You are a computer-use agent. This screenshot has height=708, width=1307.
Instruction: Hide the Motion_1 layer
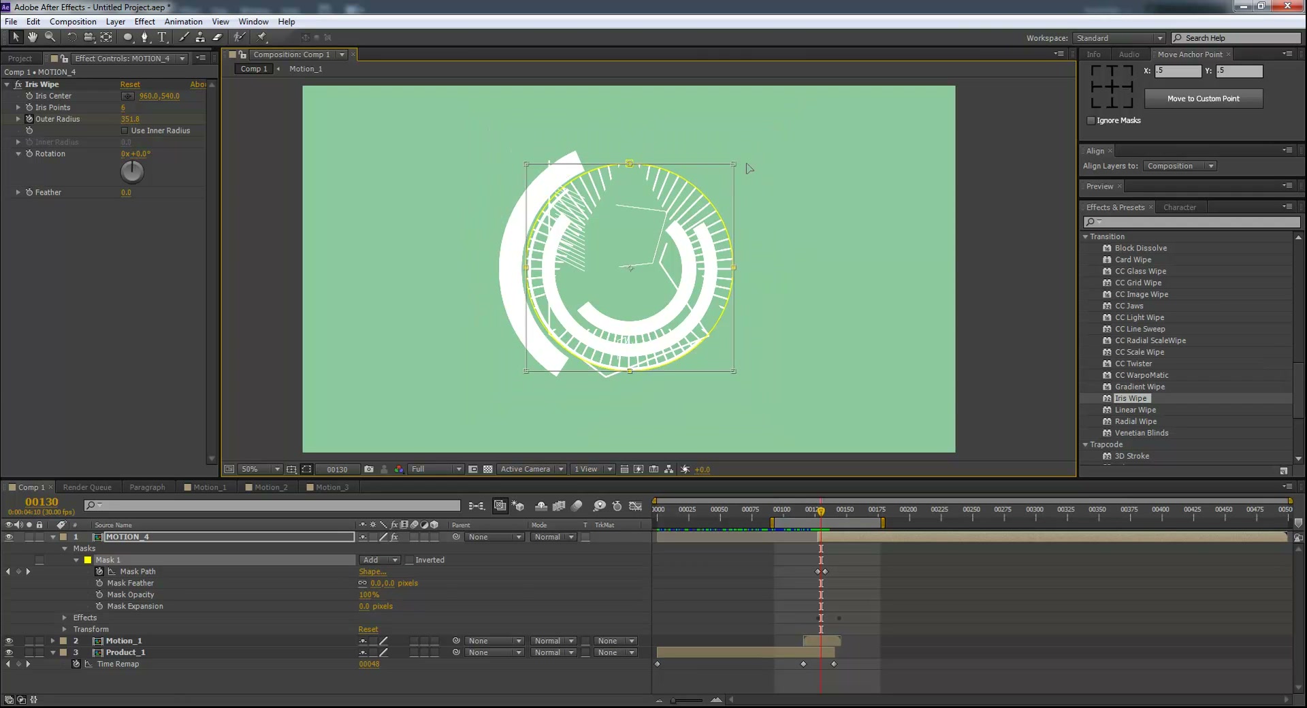9,641
